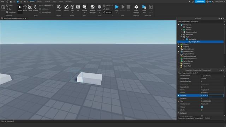Screen dimensions: 226x127
Task: Click the Anchor button
Action: [x=107, y=12]
